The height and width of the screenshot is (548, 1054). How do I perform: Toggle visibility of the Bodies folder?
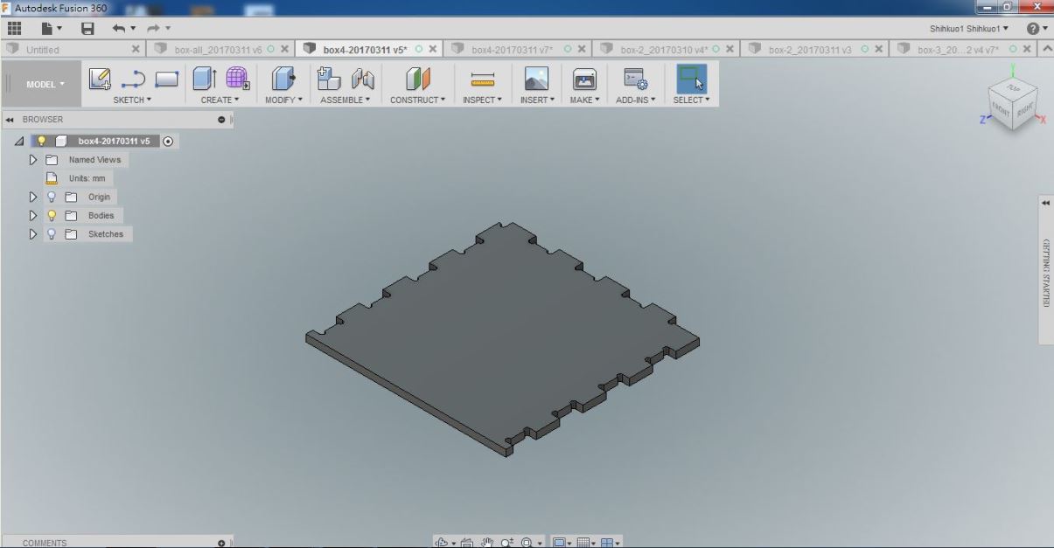(x=51, y=215)
